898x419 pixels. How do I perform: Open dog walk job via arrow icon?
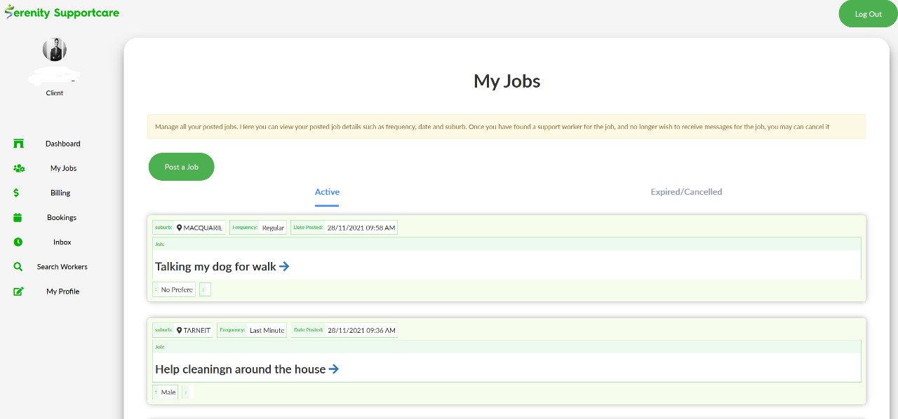pyautogui.click(x=284, y=266)
